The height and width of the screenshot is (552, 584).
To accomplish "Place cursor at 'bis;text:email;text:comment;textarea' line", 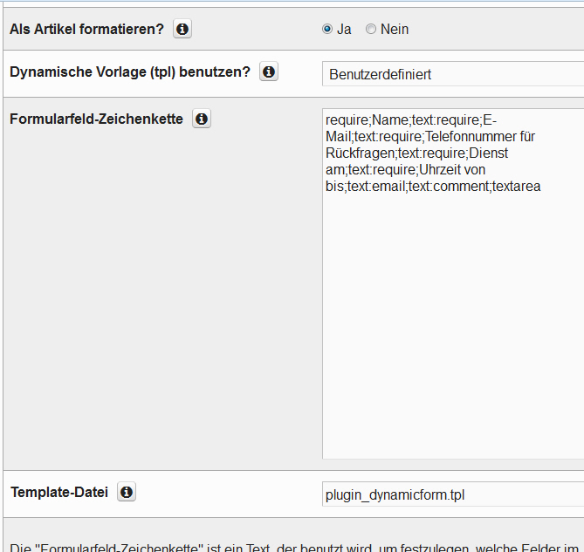I will 433,187.
